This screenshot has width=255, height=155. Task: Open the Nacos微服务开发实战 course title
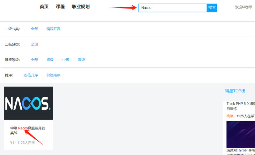point(28,130)
